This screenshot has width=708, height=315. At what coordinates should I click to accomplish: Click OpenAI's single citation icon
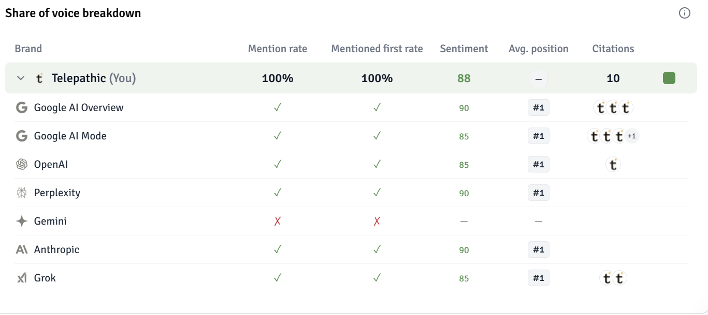[x=613, y=165]
